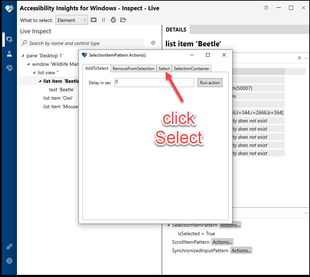Select list item 'Beetle' in tree
The height and width of the screenshot is (277, 310).
pyautogui.click(x=61, y=81)
